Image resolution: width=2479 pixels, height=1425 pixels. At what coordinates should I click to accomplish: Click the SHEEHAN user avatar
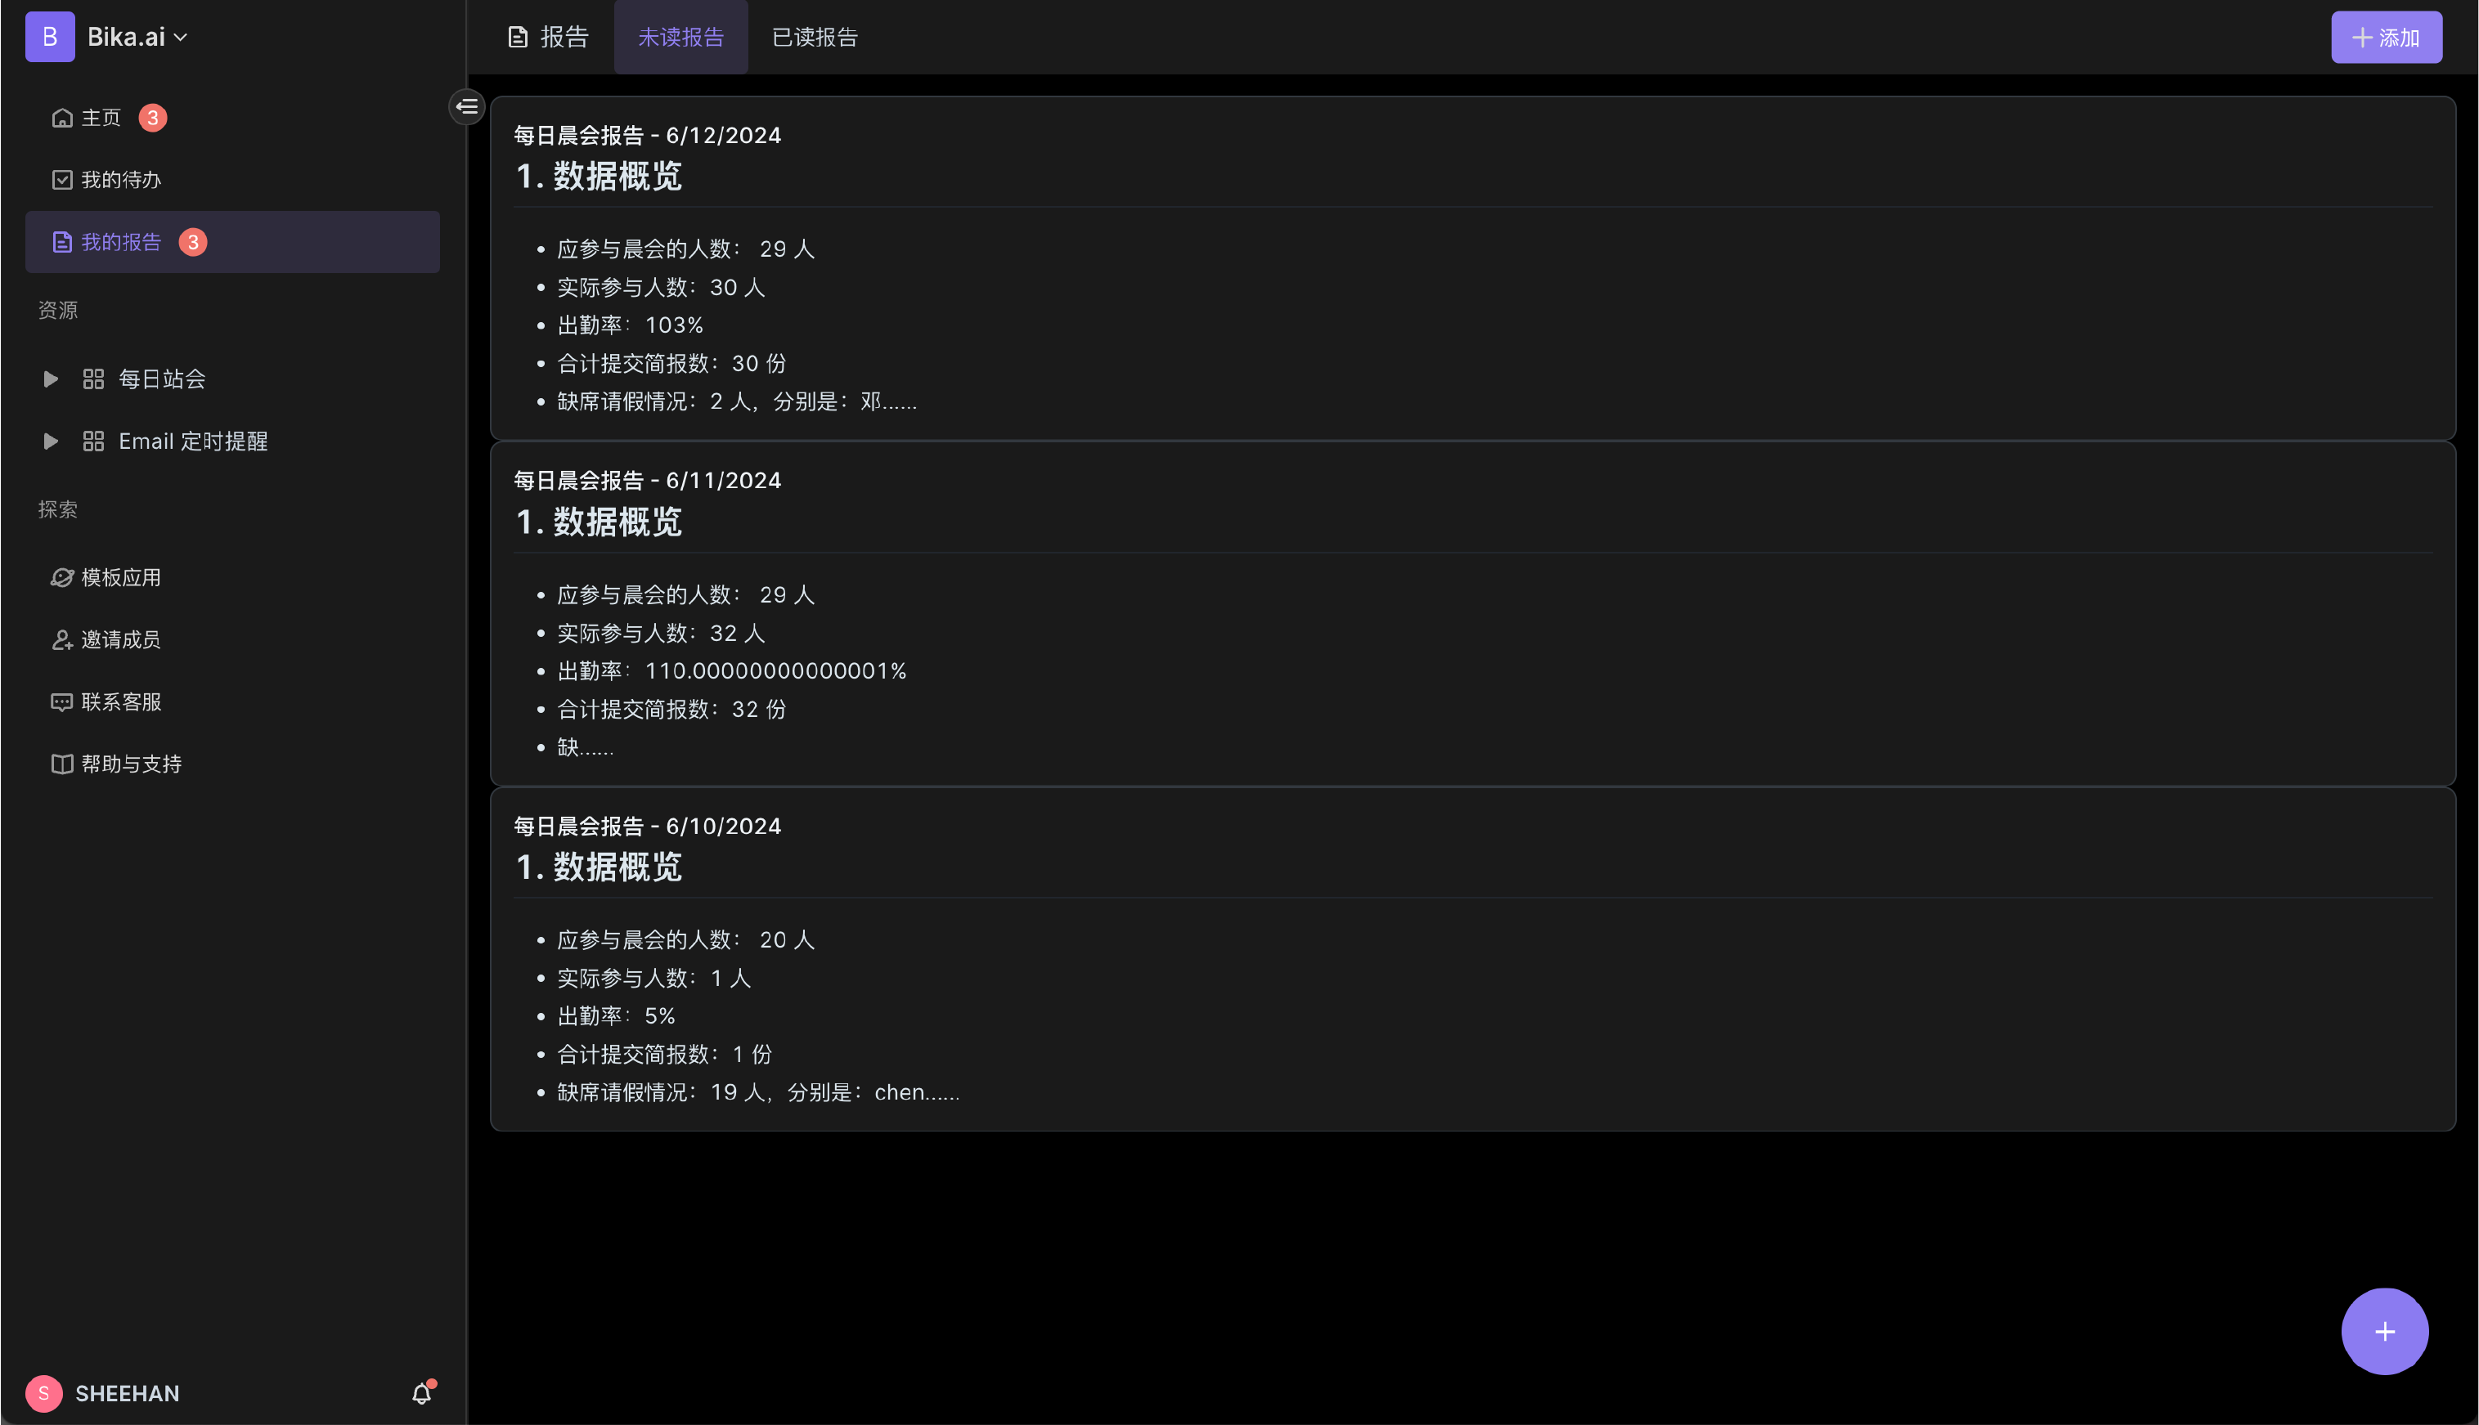44,1392
